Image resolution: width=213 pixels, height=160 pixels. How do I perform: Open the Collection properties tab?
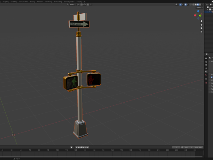[206, 79]
